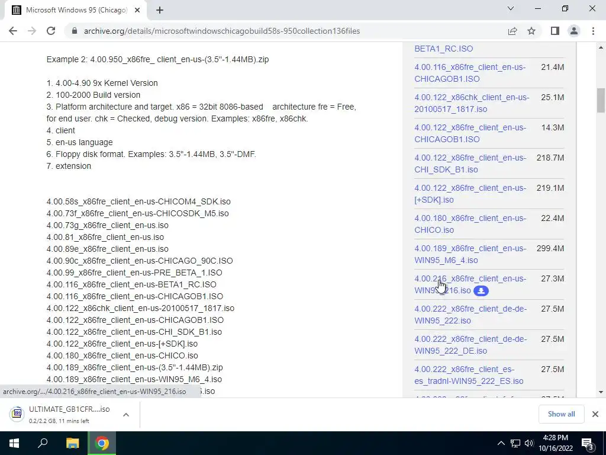Reload the archive.org page
Image resolution: width=606 pixels, height=455 pixels.
51,31
